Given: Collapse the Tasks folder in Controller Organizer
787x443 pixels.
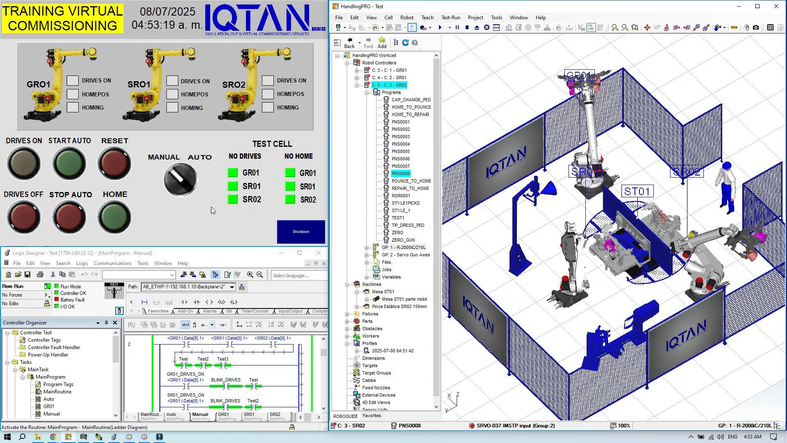Looking at the screenshot, I should 7,362.
